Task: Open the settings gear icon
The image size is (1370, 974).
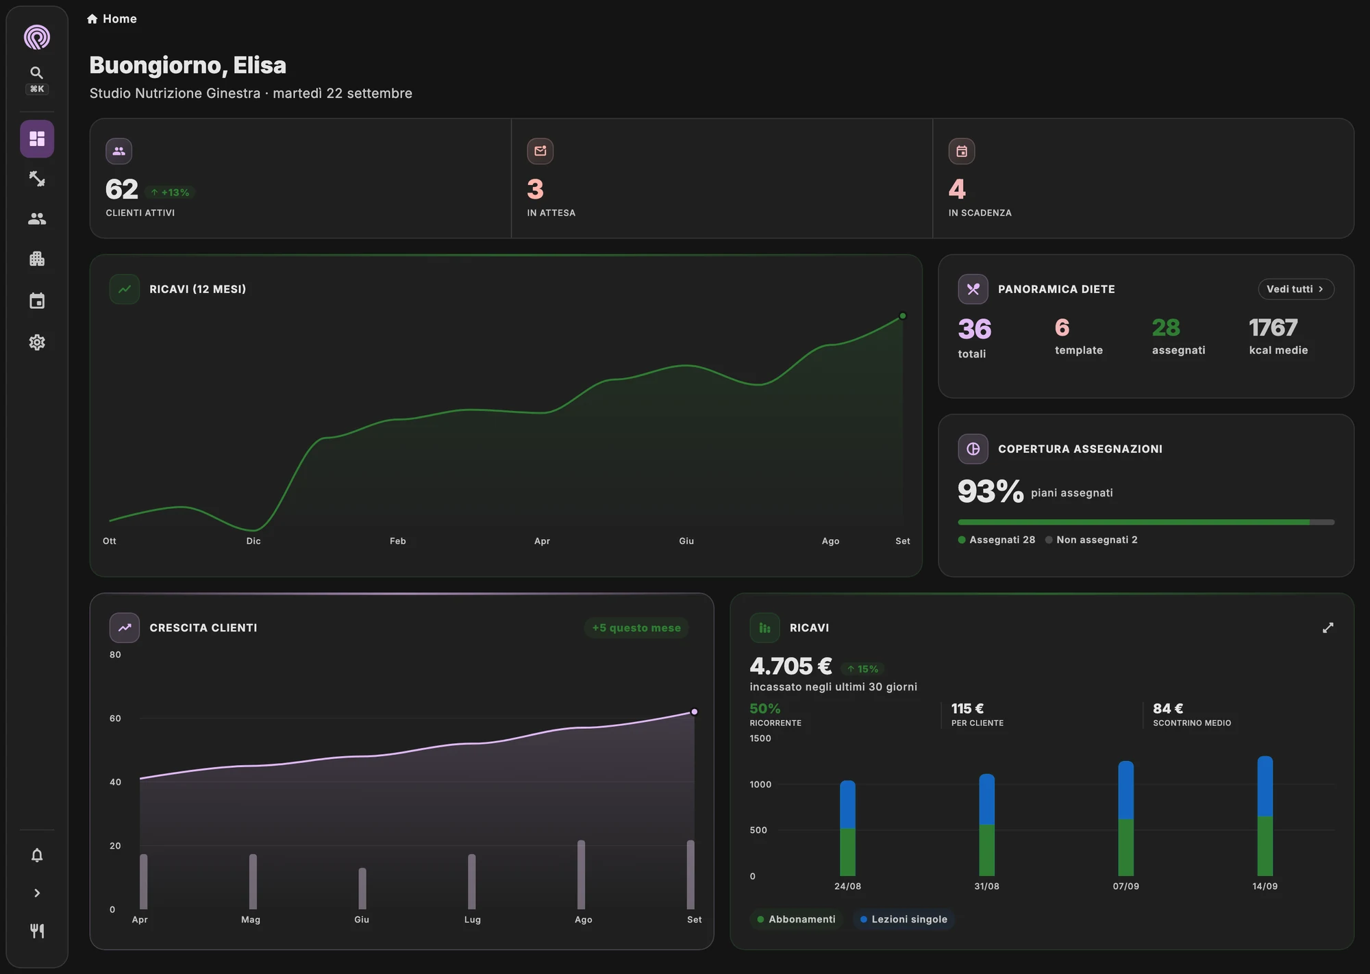Action: (37, 342)
